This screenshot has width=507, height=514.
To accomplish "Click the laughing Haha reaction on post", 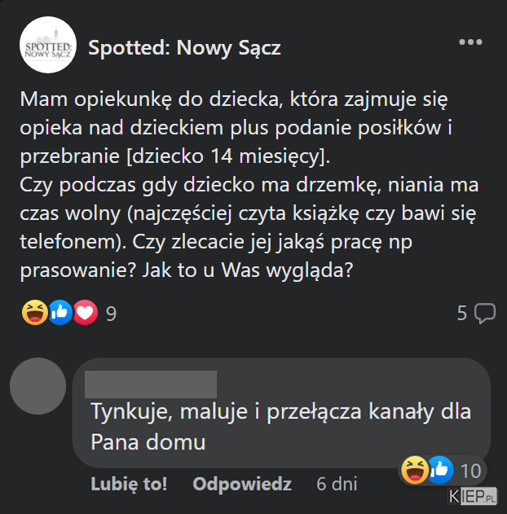I will click(35, 313).
